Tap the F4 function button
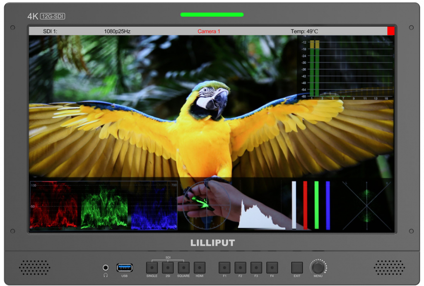Image resolution: width=424 pixels, height=286 pixels. coord(272,268)
